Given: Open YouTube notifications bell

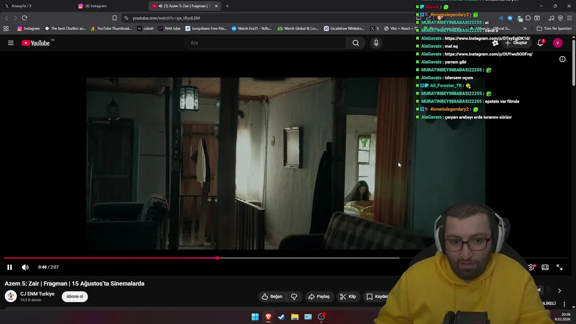Looking at the screenshot, I should (x=540, y=43).
